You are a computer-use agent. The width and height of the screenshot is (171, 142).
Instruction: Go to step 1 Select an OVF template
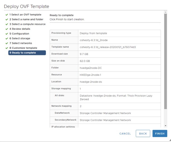point(25,15)
